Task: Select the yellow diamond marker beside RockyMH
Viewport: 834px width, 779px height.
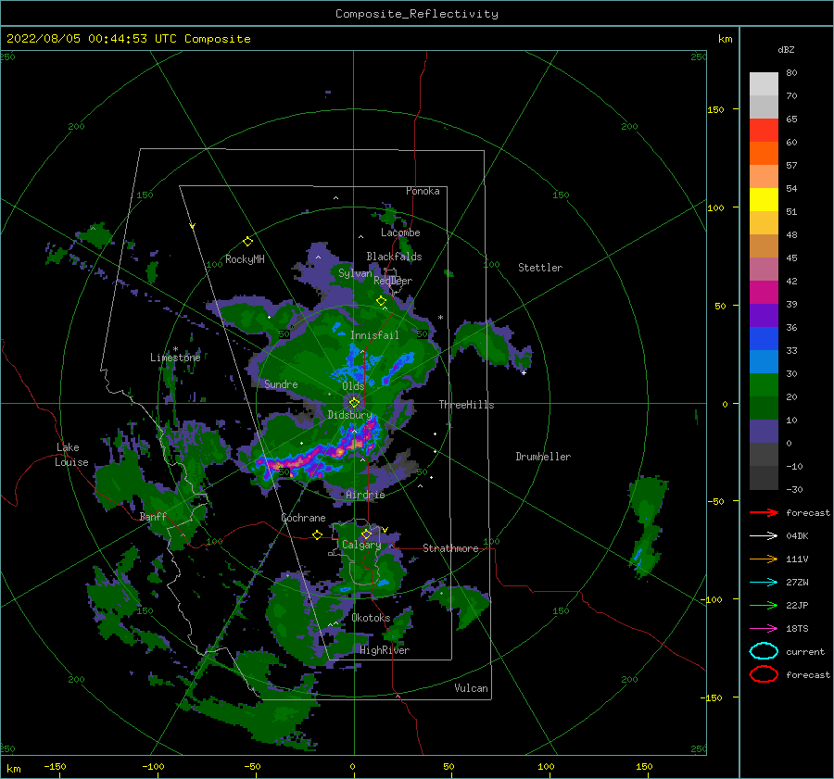Action: coord(247,242)
